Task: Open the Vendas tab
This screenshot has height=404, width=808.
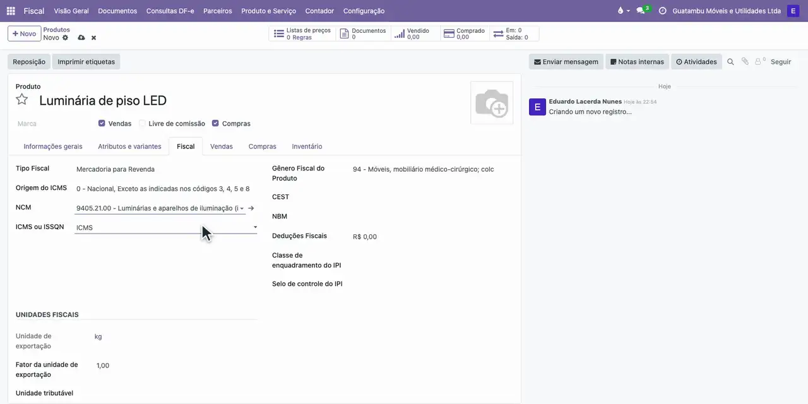Action: (x=222, y=146)
